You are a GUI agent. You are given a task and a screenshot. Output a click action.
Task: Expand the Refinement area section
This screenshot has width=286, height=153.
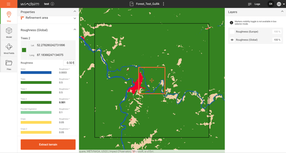75,18
